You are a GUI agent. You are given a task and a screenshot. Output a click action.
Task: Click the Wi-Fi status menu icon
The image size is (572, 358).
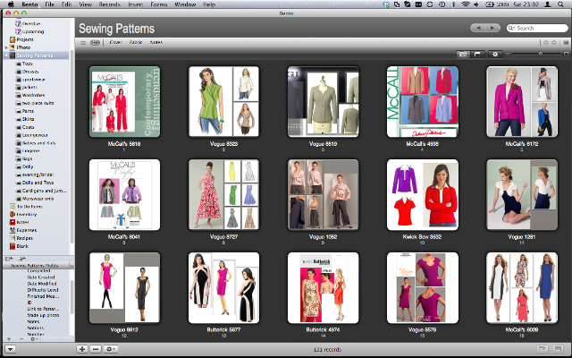click(465, 4)
